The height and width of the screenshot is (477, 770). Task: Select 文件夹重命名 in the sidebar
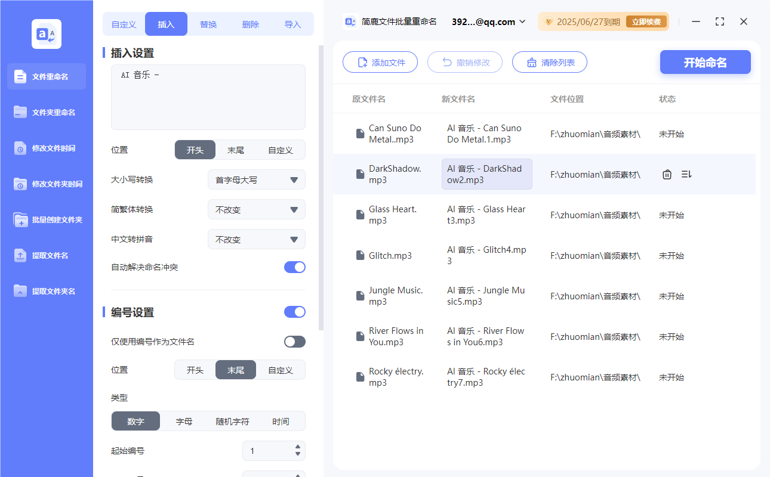coord(46,112)
